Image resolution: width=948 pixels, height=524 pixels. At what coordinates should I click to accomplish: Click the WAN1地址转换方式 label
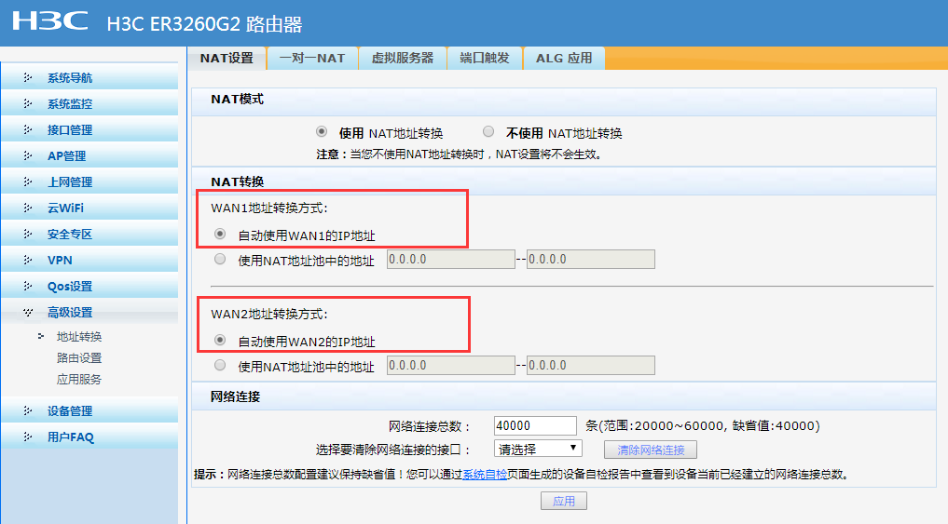point(269,208)
